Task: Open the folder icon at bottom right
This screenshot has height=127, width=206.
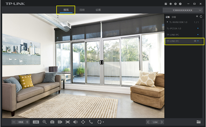Action: point(199,122)
